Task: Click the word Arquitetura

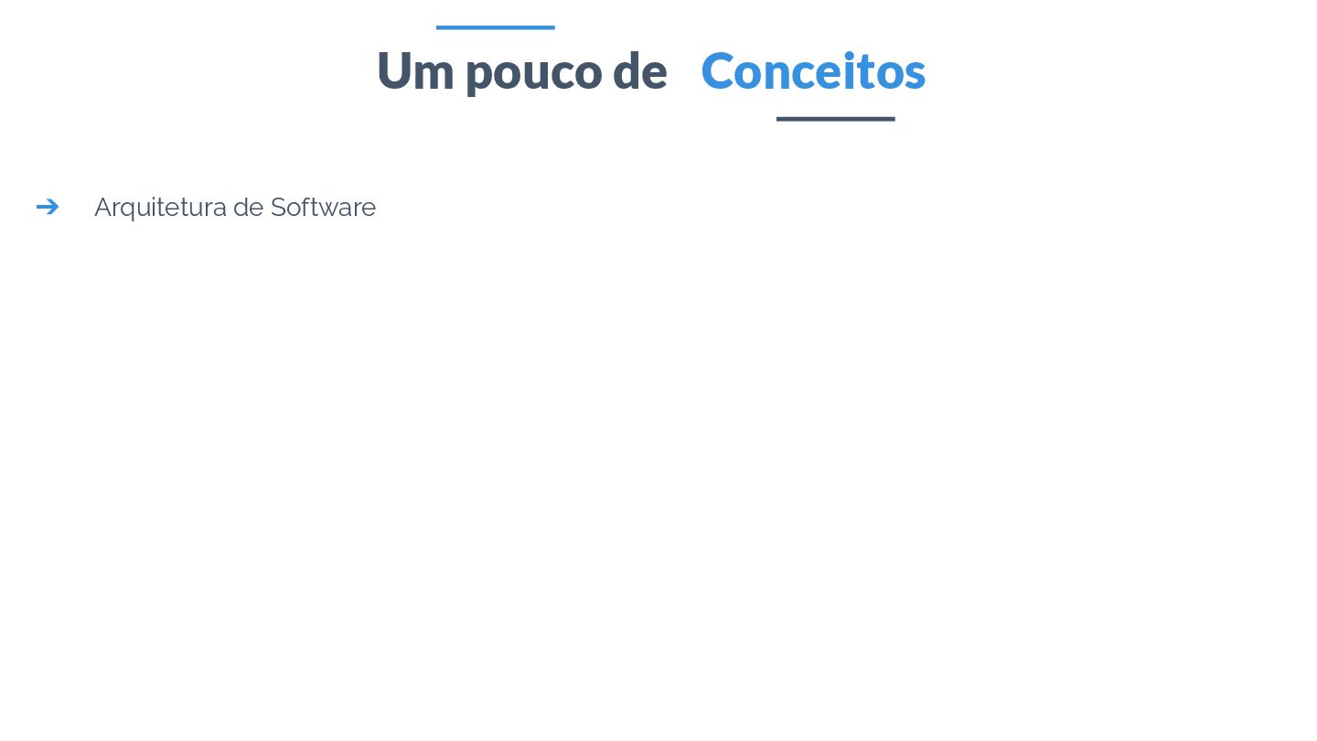Action: coord(160,208)
